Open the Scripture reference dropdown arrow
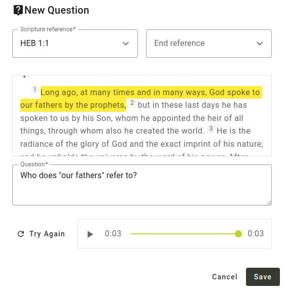Image resolution: width=284 pixels, height=290 pixels. (x=126, y=44)
